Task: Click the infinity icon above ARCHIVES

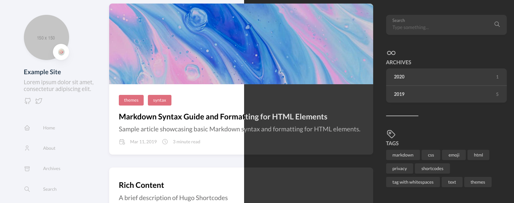Action: 391,53
